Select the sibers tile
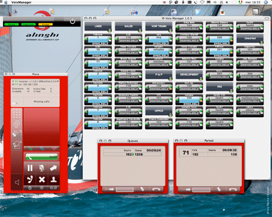272x217 pixels. coord(250,112)
